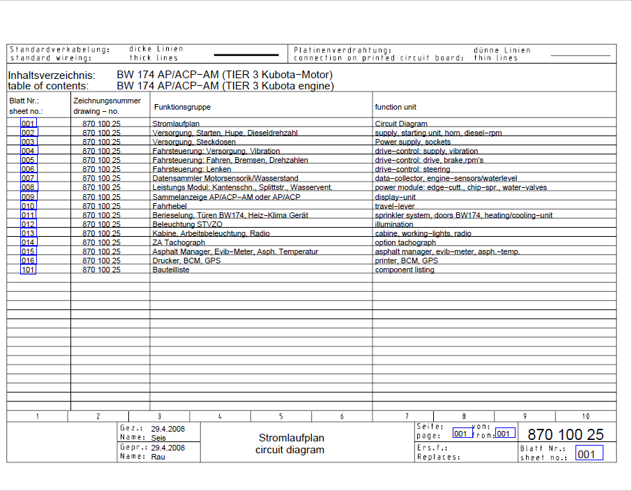Select 'supply, starting unit, horn, diesel-rpm' text

(438, 133)
